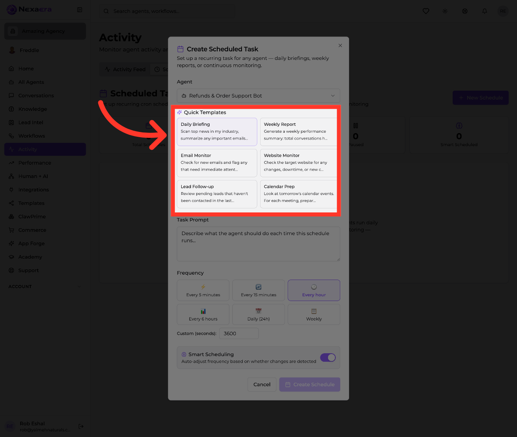The width and height of the screenshot is (517, 437).
Task: Switch to the Activity Feed tab
Action: (125, 70)
